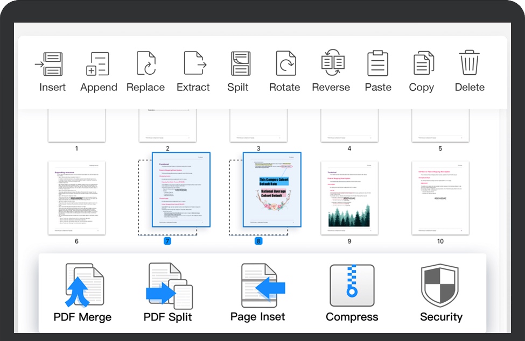Click the page 6 text thumbnail

click(x=76, y=196)
